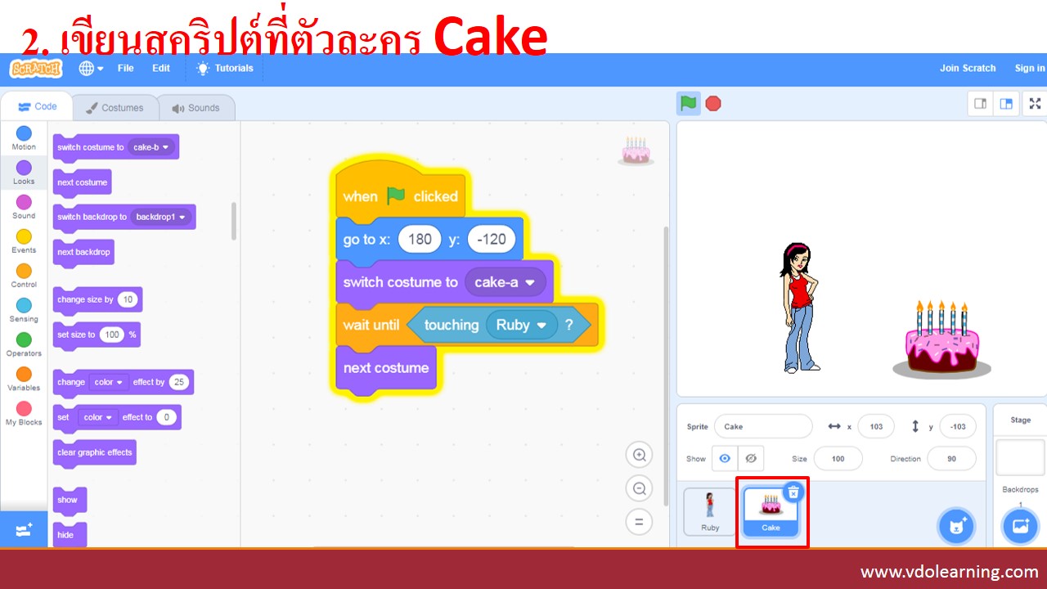The image size is (1047, 589).
Task: Select the Control block category
Action: (x=24, y=276)
